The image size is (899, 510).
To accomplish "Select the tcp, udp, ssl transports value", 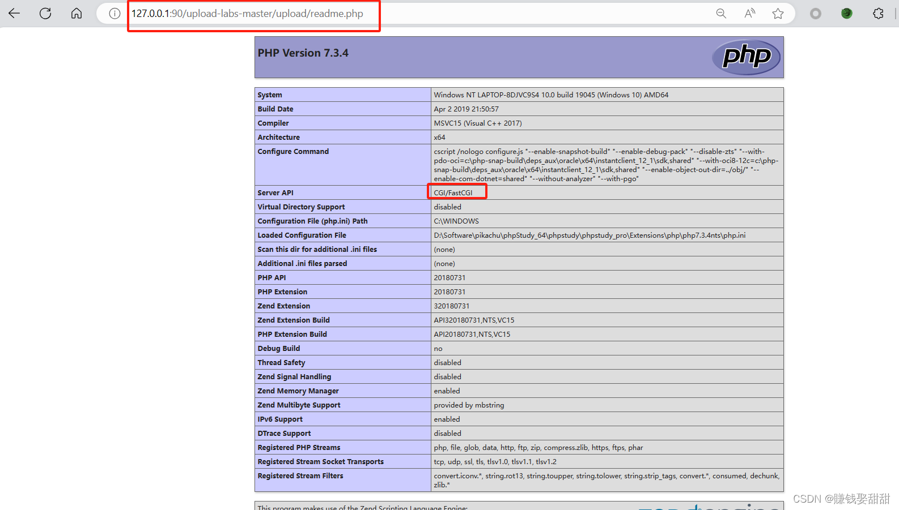I will [495, 462].
